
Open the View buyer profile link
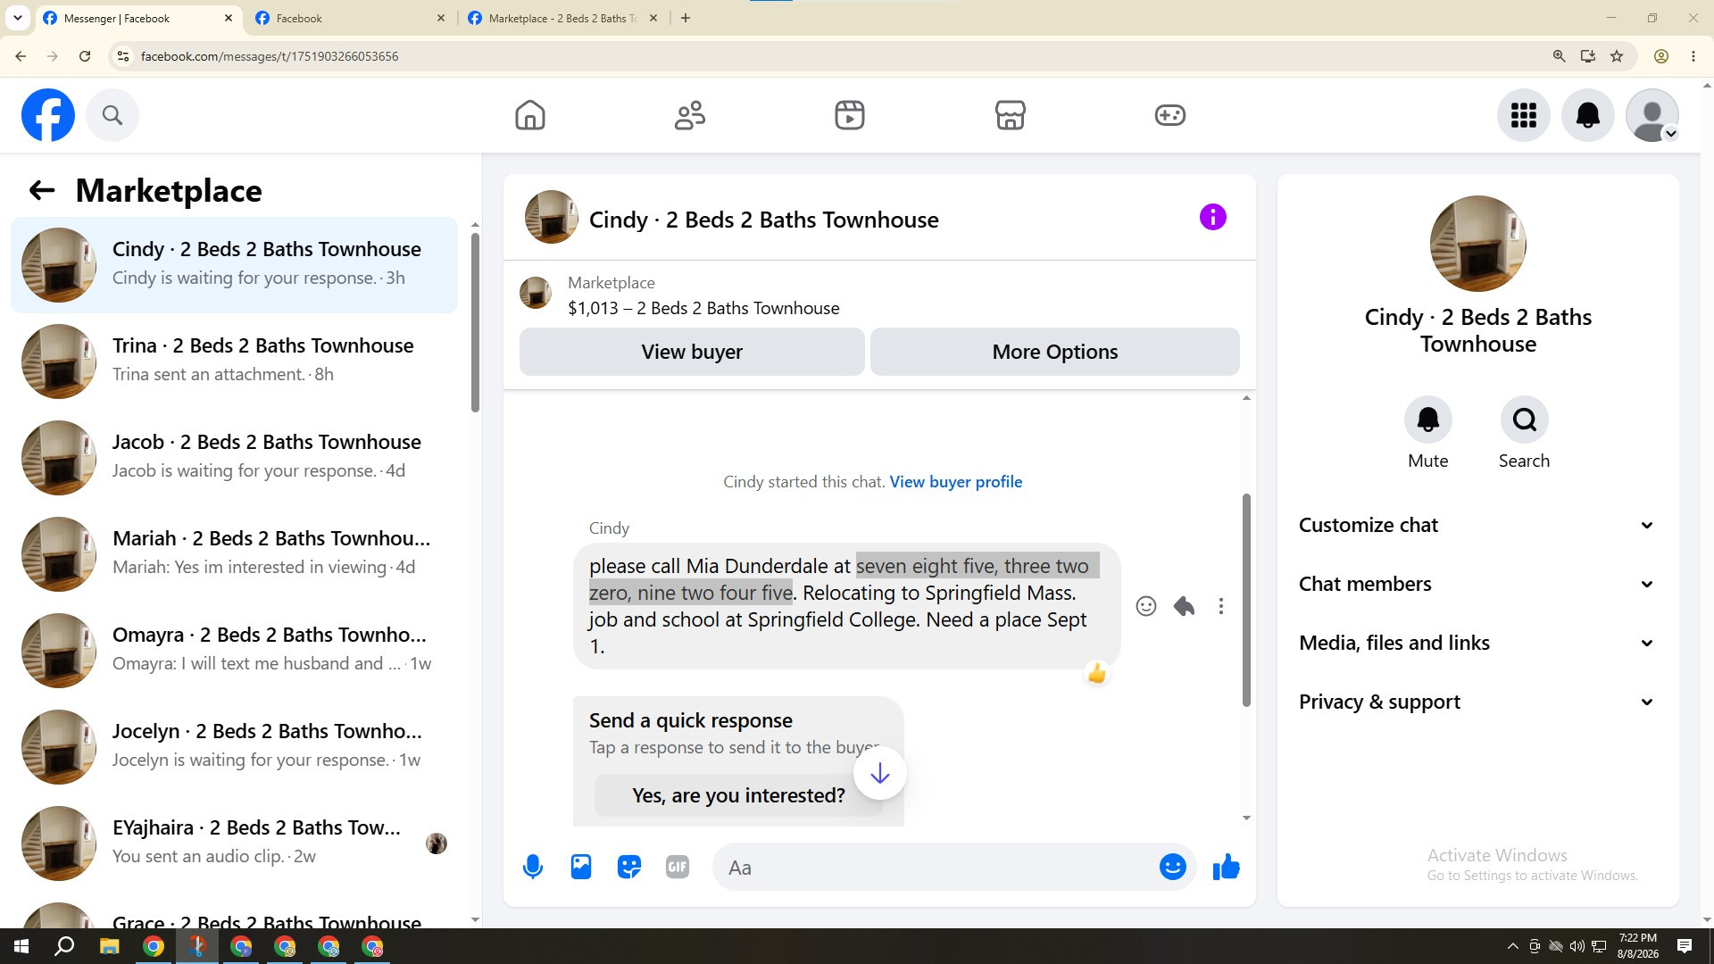click(956, 482)
